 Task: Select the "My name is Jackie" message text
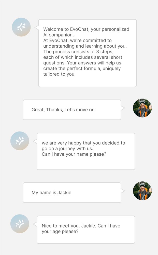[51, 193]
